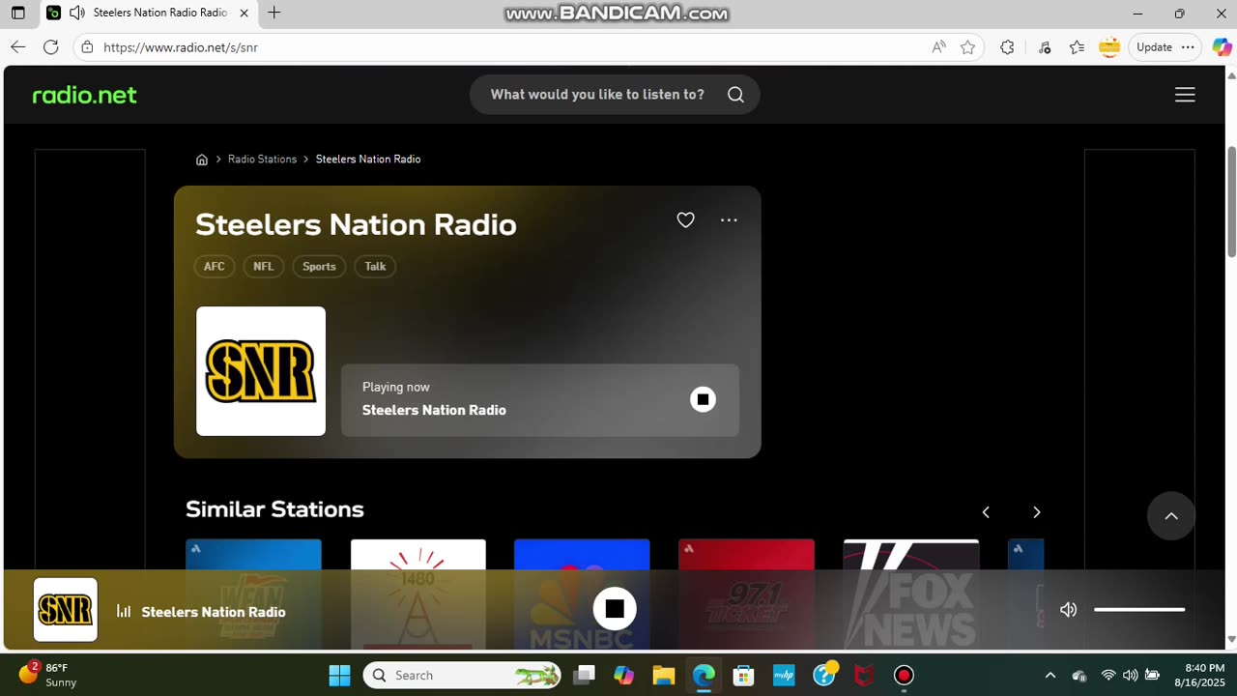Open the clock and date panel
This screenshot has width=1237, height=696.
tap(1199, 675)
